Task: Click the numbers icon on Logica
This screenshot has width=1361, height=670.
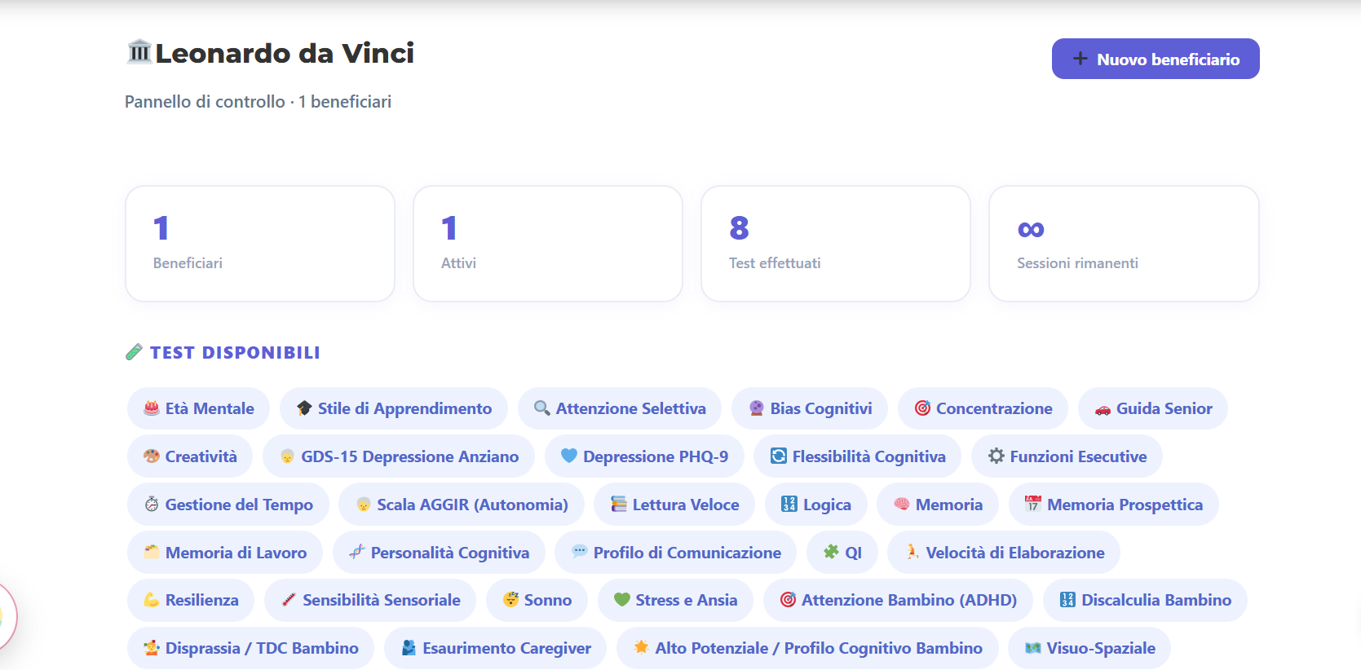Action: [789, 505]
